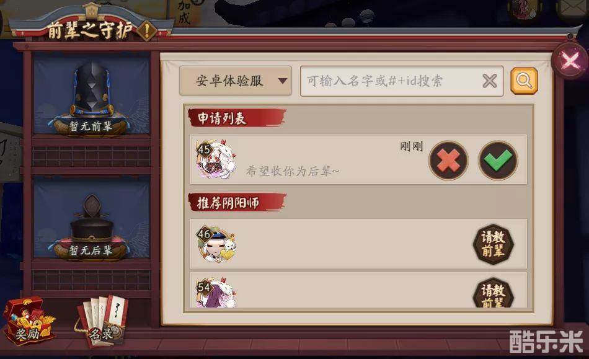The image size is (589, 359).
Task: Select the 暂无后辈 junior slot
Action: click(x=91, y=218)
